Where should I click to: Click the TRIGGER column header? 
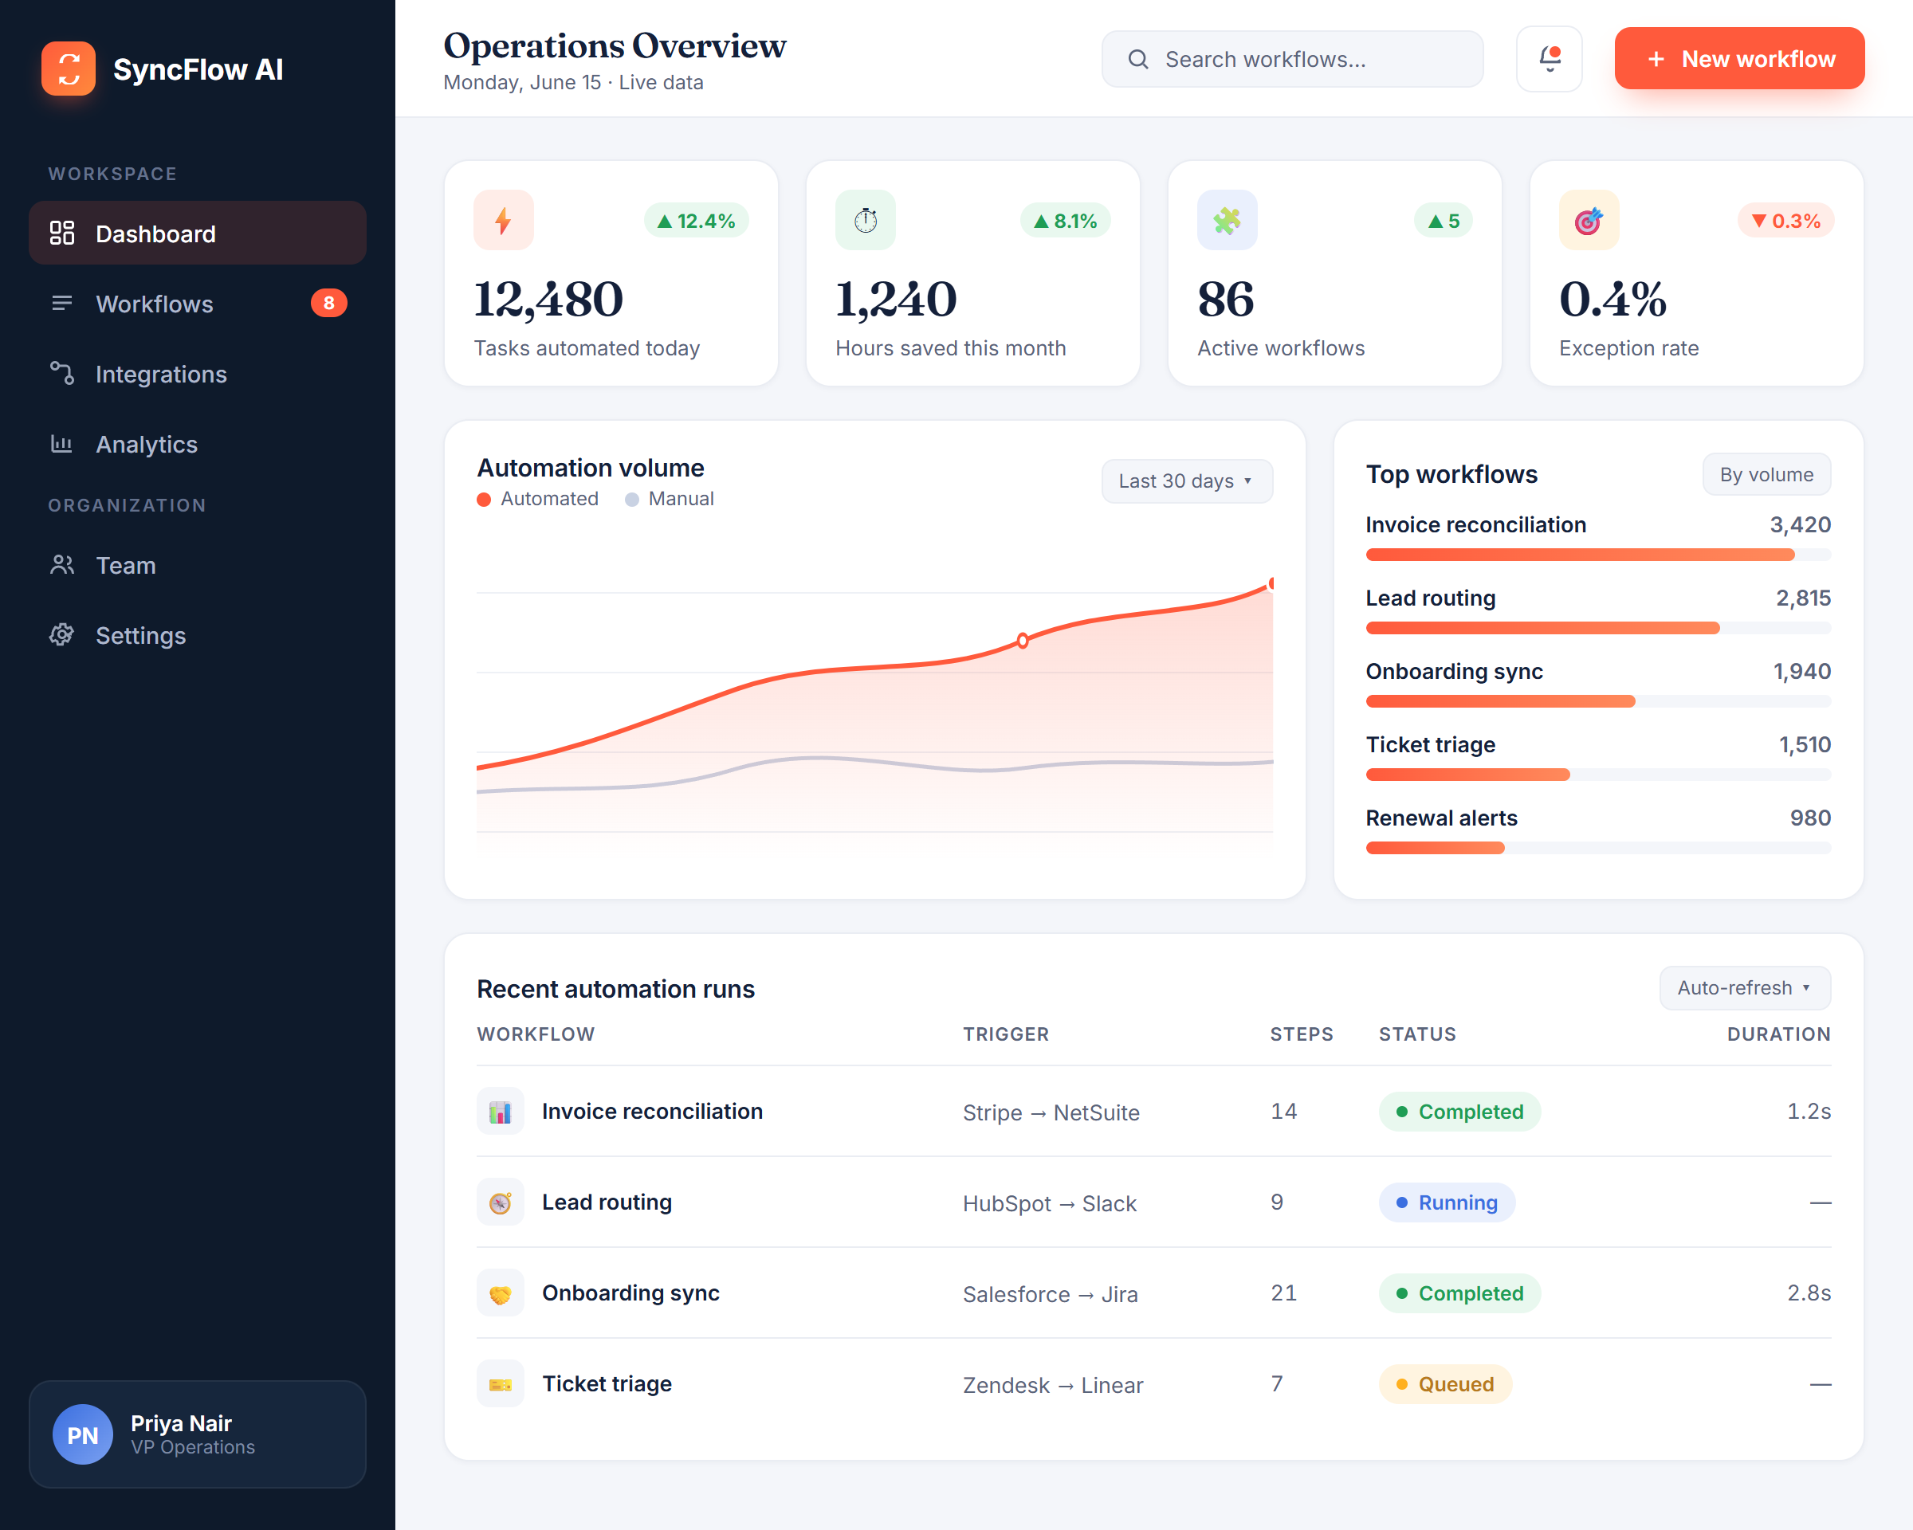pyautogui.click(x=1005, y=1034)
